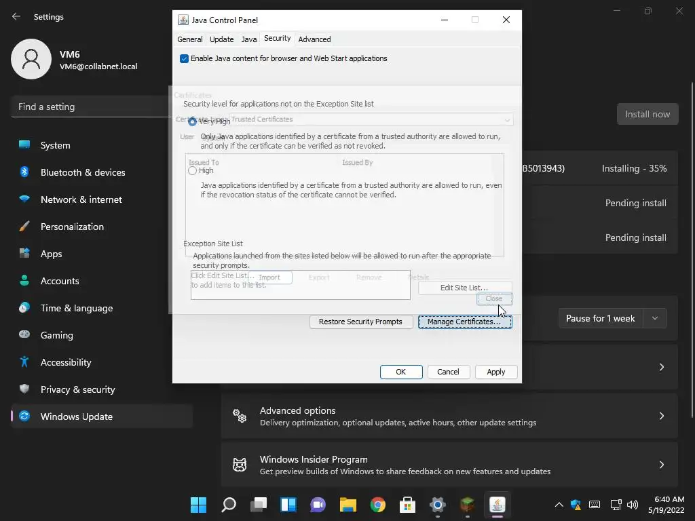Select Java Control Panel taskbar icon
Image resolution: width=695 pixels, height=521 pixels.
[x=497, y=505]
